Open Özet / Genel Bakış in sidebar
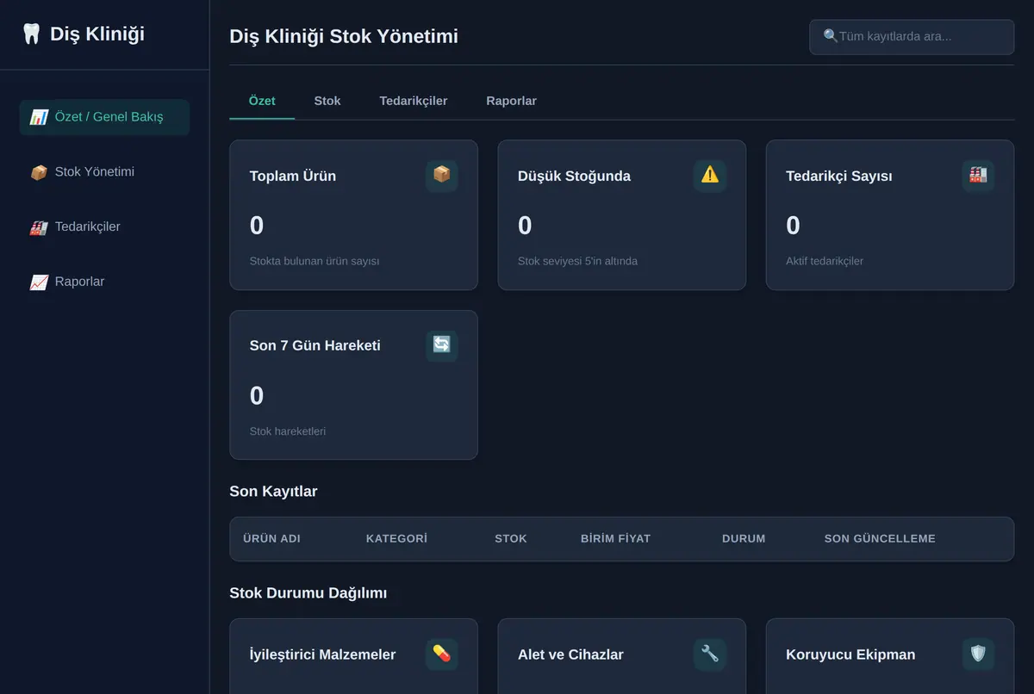Screen dimensions: 1034x694 click(x=104, y=117)
